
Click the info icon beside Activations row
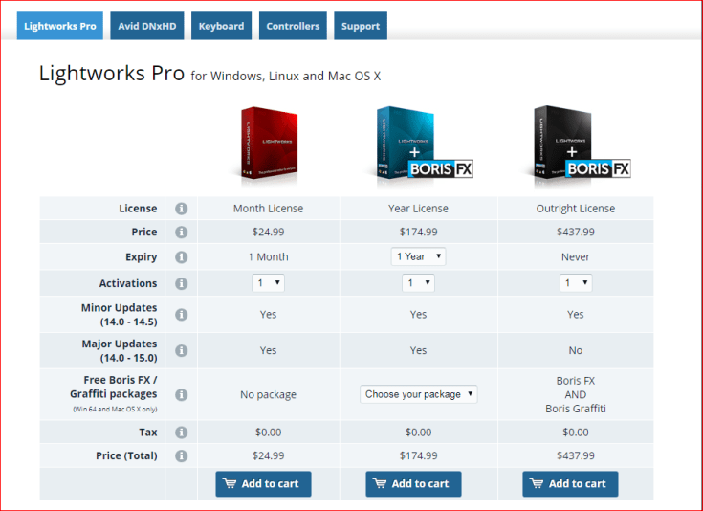pyautogui.click(x=181, y=283)
